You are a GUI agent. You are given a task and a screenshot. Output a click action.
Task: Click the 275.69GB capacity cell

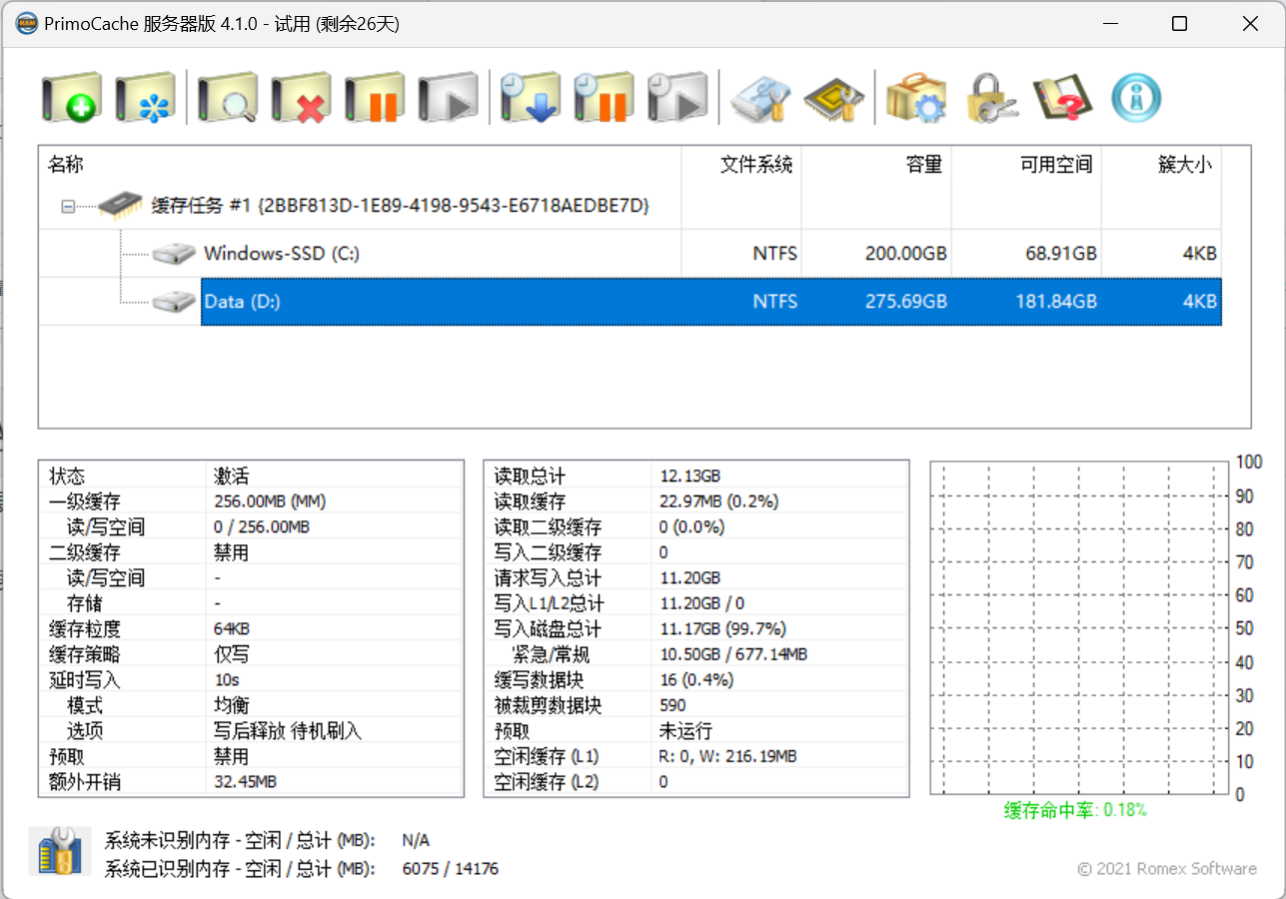point(905,302)
